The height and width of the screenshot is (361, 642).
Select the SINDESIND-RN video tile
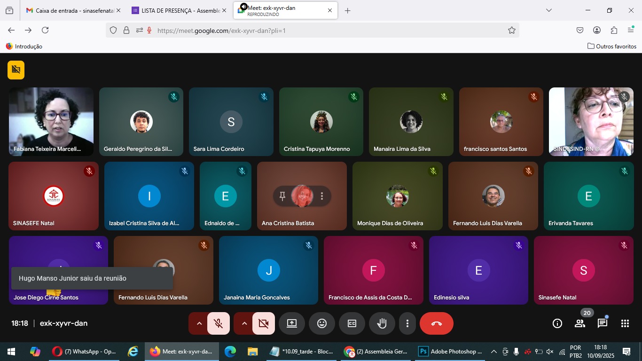point(591,121)
